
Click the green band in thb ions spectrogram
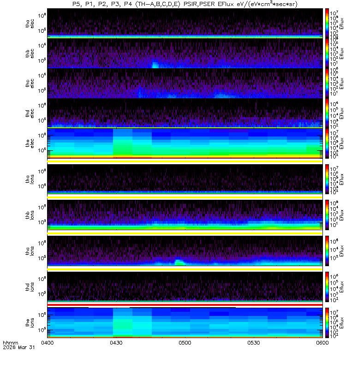(185, 227)
